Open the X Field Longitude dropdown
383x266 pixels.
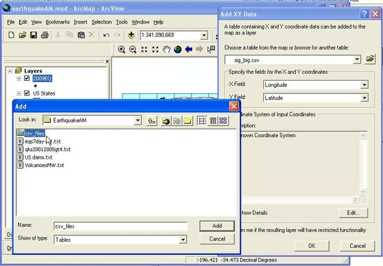[364, 85]
